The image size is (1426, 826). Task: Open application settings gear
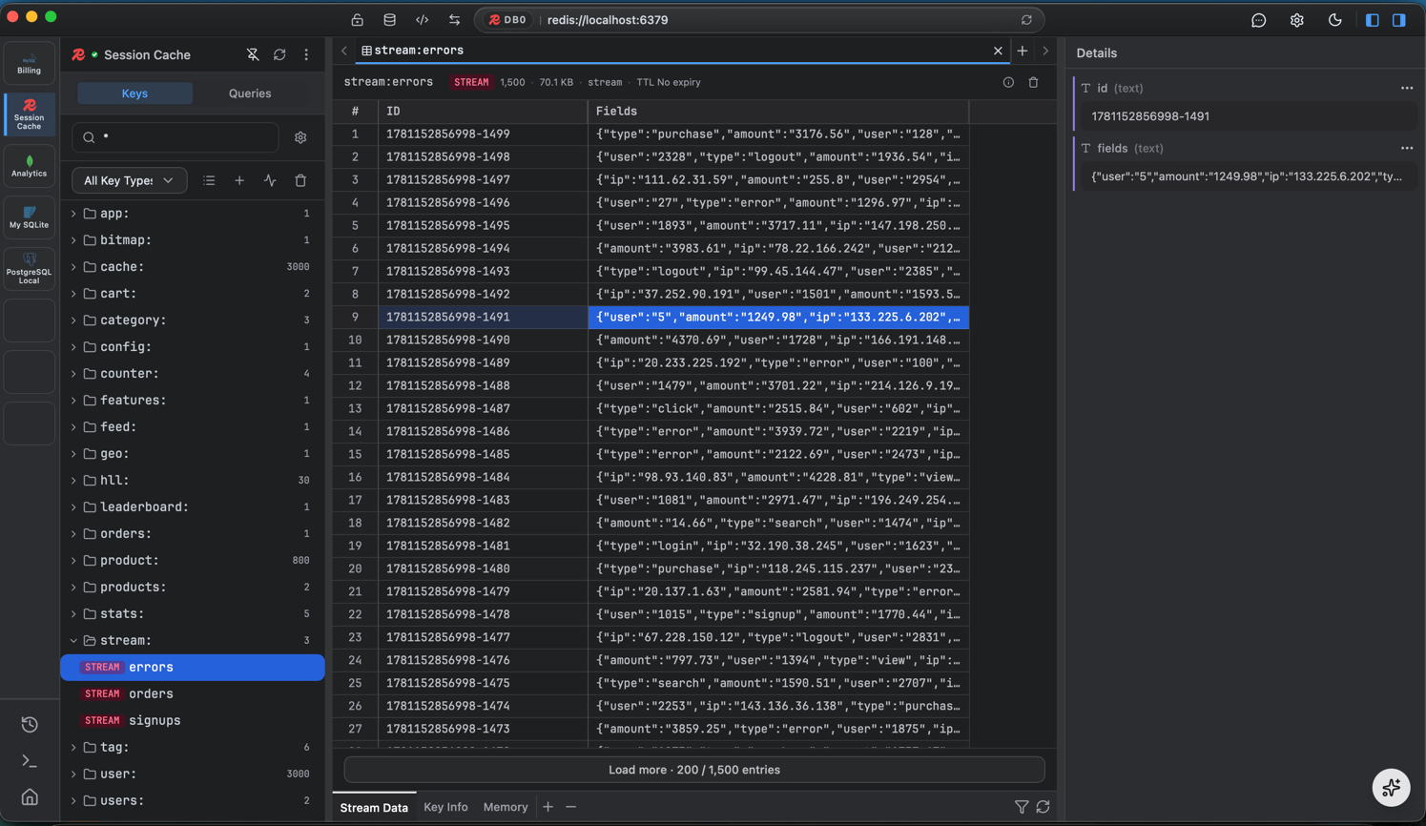1297,20
